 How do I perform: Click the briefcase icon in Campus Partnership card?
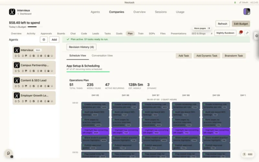point(48,71)
